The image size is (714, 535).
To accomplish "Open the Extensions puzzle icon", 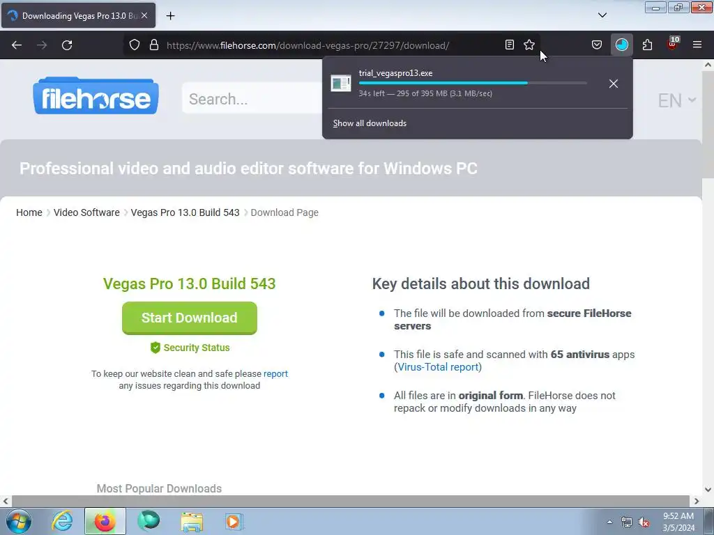I will [x=647, y=45].
